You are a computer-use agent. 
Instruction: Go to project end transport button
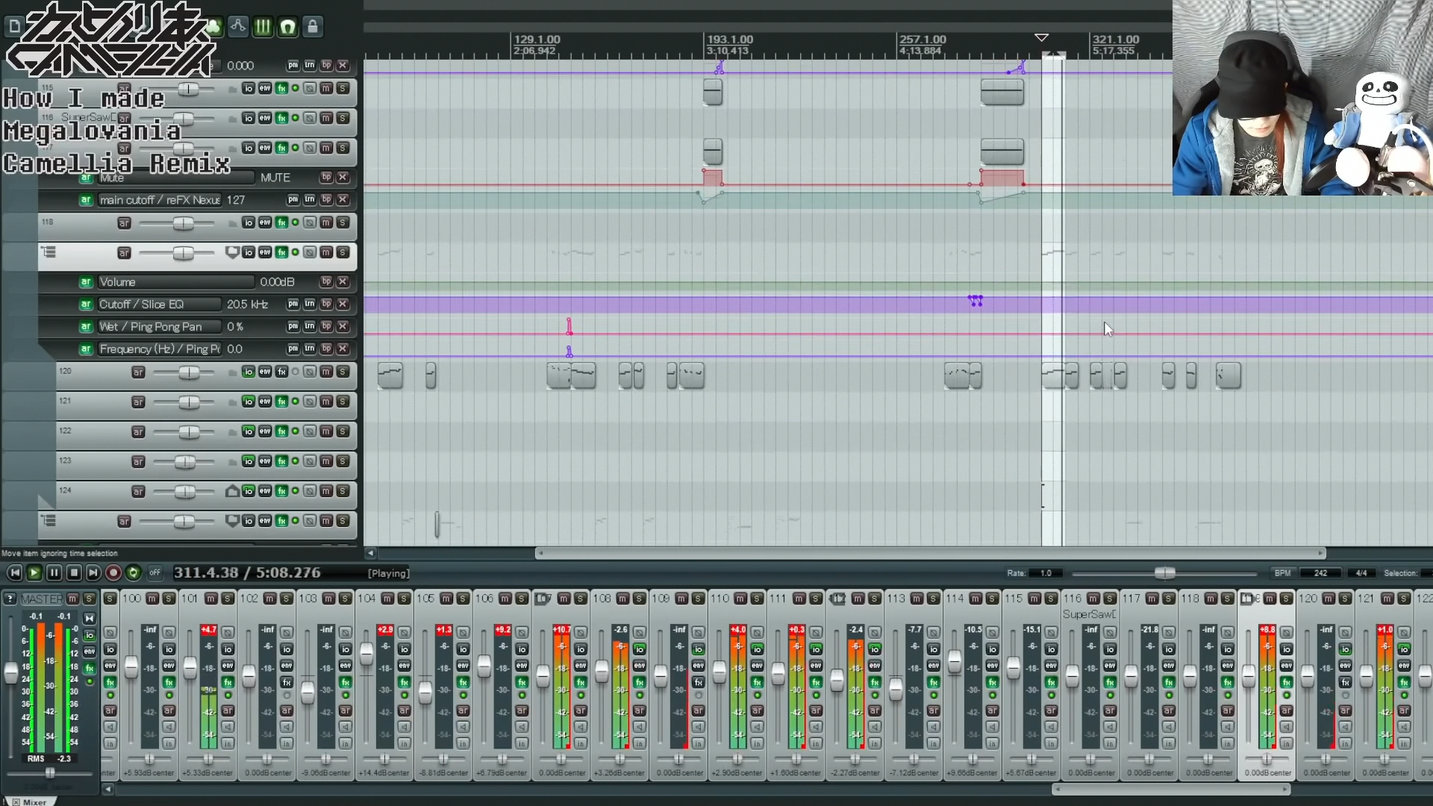93,572
